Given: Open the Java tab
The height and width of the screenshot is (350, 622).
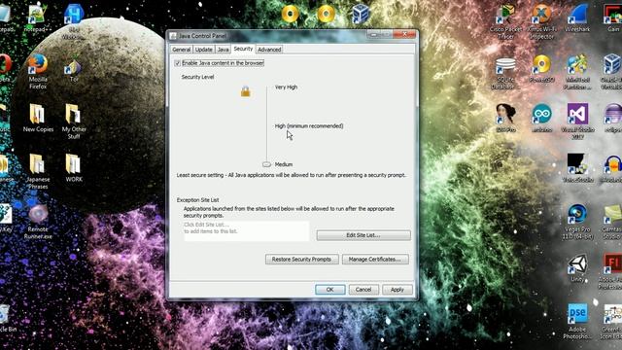Looking at the screenshot, I should [x=223, y=50].
